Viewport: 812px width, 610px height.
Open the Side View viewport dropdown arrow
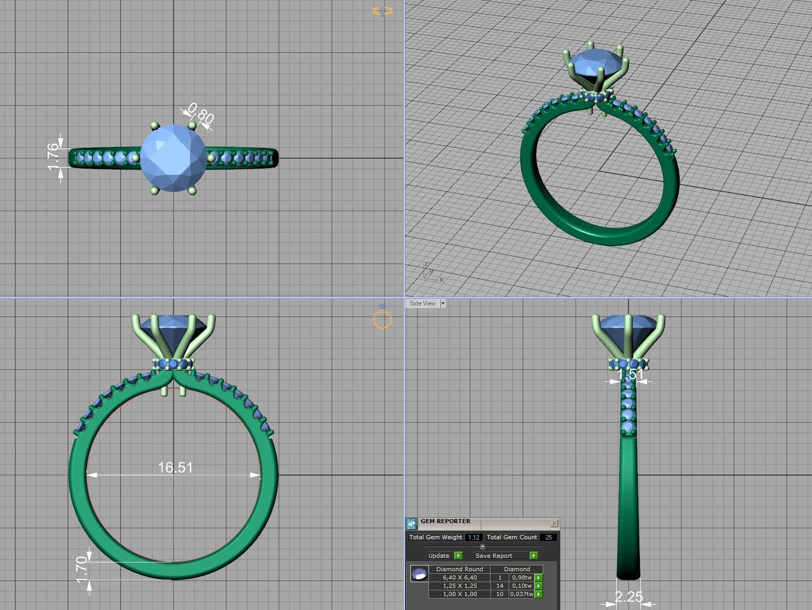(x=443, y=303)
